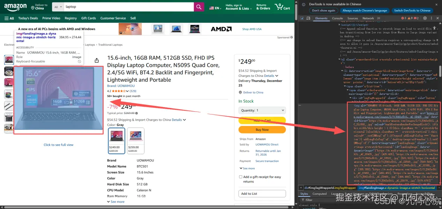The width and height of the screenshot is (442, 209).
Task: Check the gift receipt checkbox
Action: point(241,177)
